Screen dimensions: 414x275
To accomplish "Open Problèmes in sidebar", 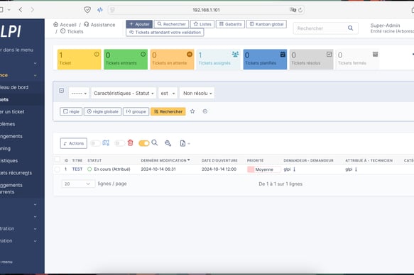I will click(7, 124).
